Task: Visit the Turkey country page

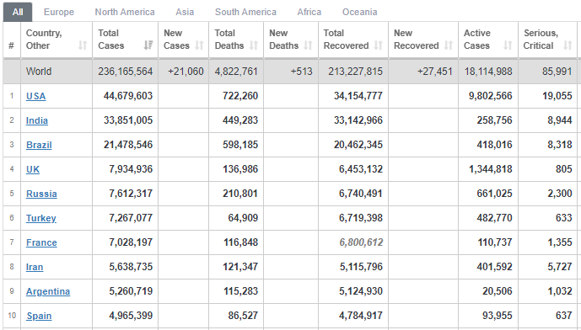Action: coord(41,218)
